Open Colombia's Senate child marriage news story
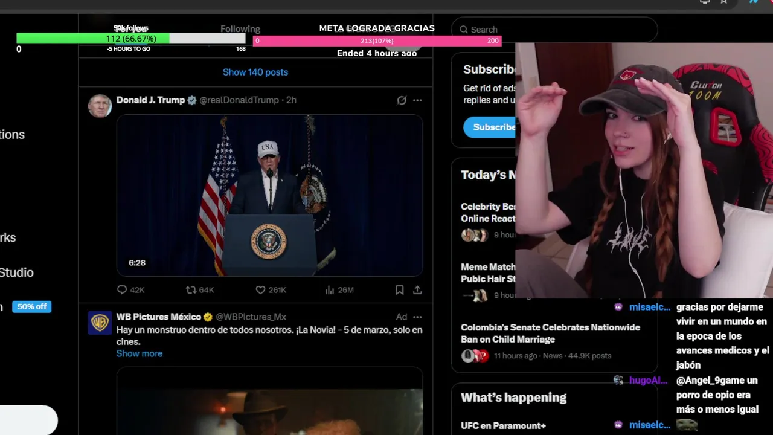The width and height of the screenshot is (773, 435). [550, 333]
